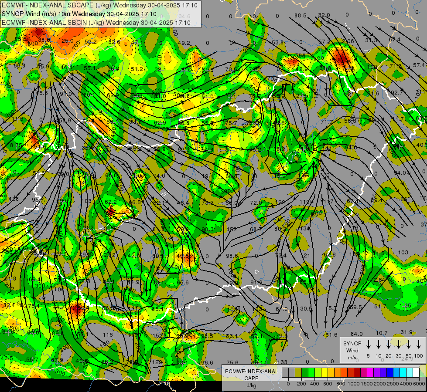The image size is (427, 392).
Task: Click the wind arrow above 30 m/s
Action: (398, 345)
